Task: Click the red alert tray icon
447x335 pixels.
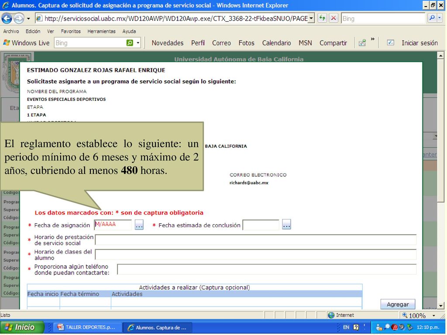Action: (x=395, y=327)
